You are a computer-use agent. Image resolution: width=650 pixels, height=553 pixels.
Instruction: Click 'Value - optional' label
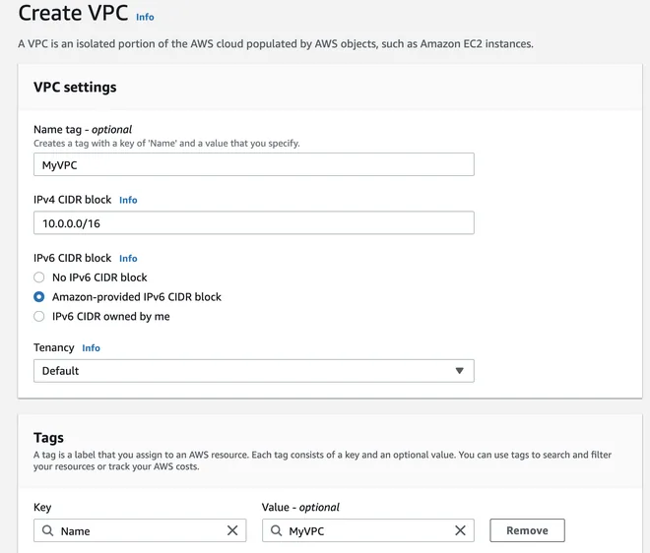(300, 508)
